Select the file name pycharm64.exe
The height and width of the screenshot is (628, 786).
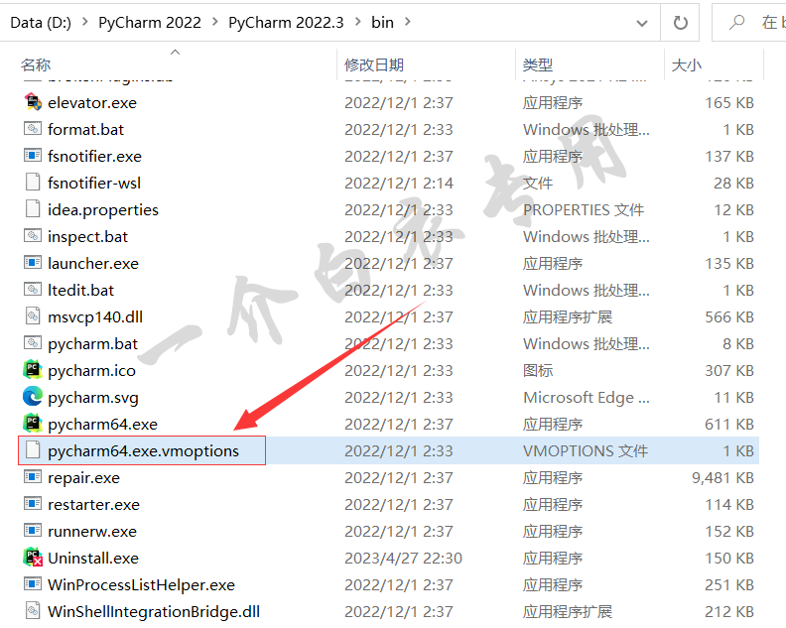pos(103,425)
